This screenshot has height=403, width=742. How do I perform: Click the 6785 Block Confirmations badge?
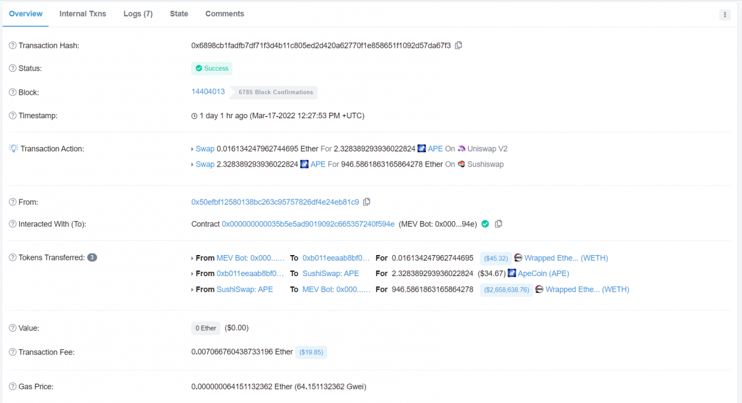276,92
